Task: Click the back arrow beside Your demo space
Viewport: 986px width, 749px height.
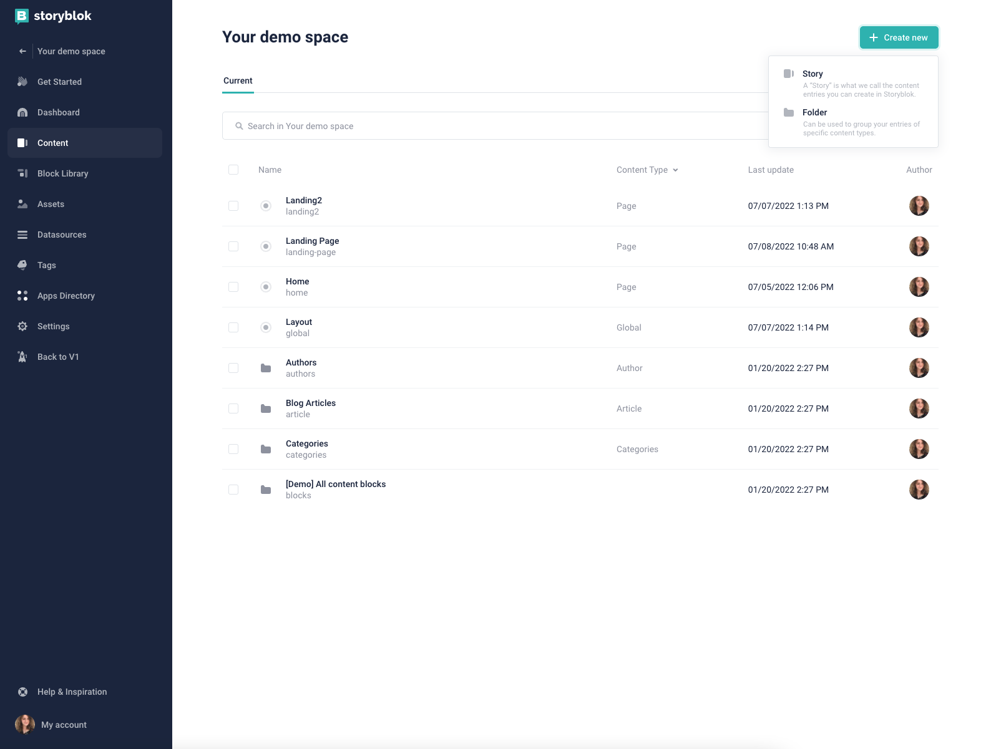Action: 22,51
